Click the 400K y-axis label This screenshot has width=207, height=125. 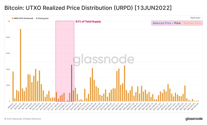8,69
